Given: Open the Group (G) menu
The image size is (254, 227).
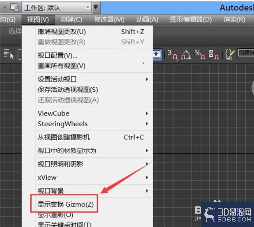Looking at the screenshot, I should pos(8,20).
